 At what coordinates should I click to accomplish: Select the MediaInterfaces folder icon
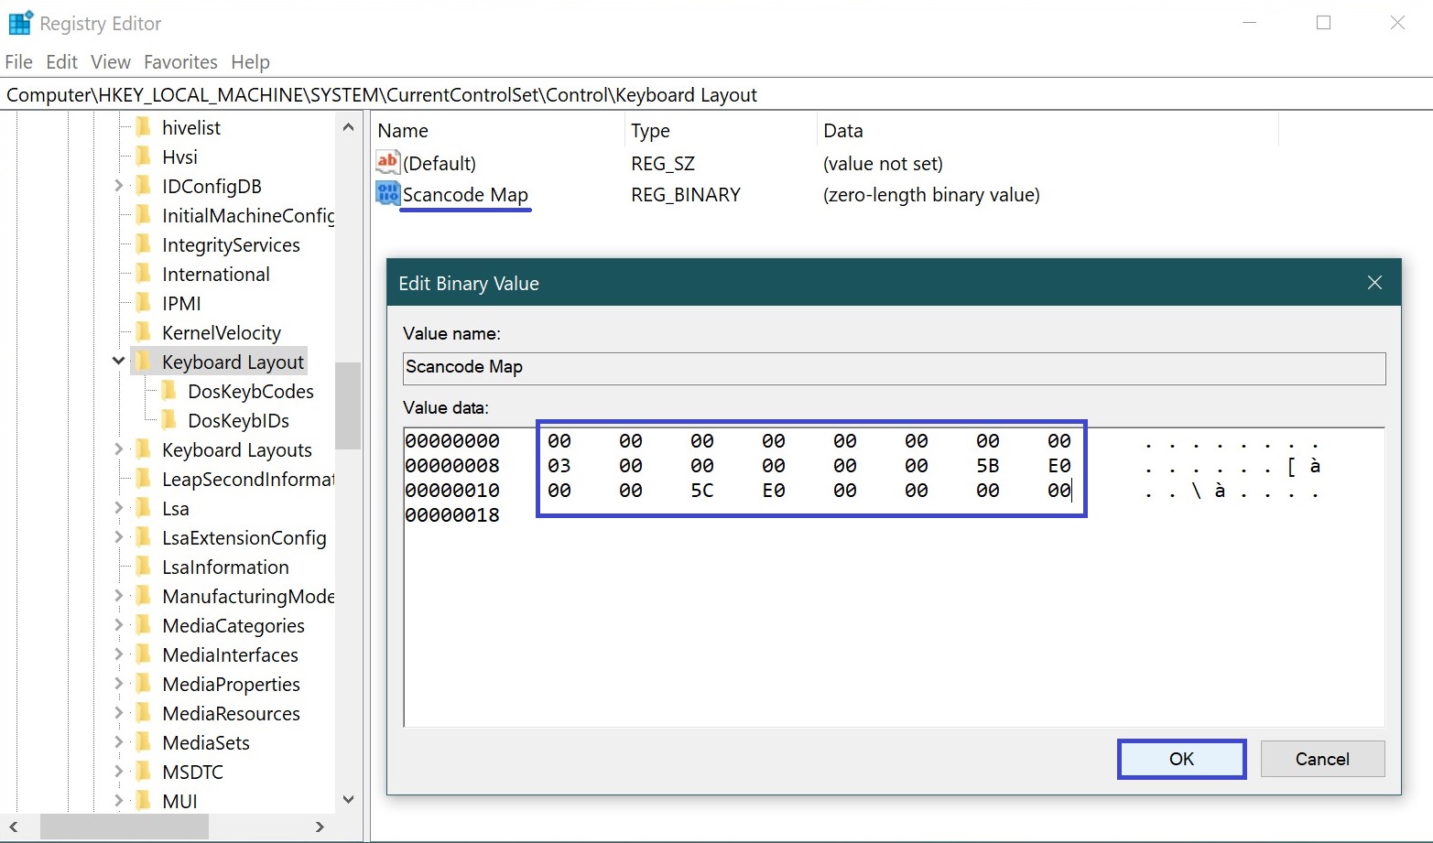[143, 654]
